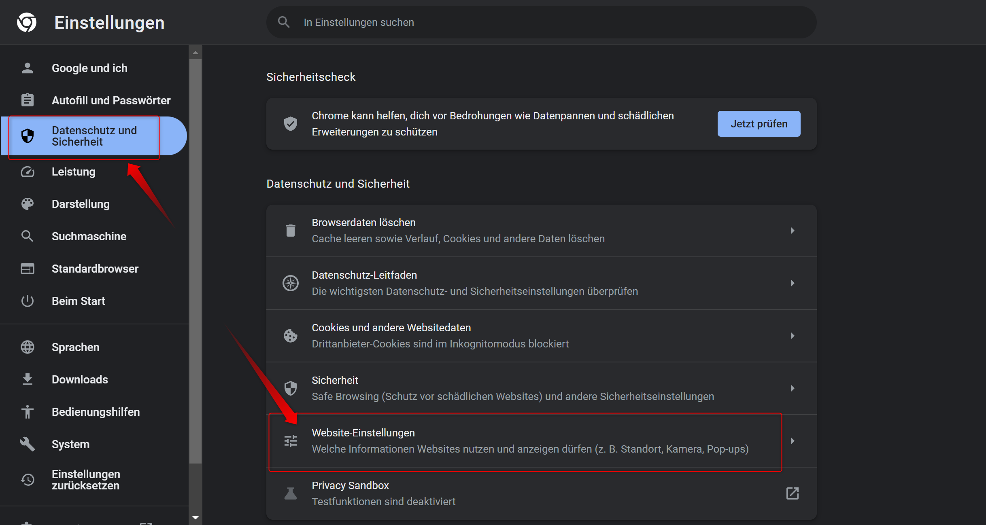Screen dimensions: 986x525
Task: Click the flask icon for Privacy Sandbox
Action: [290, 493]
